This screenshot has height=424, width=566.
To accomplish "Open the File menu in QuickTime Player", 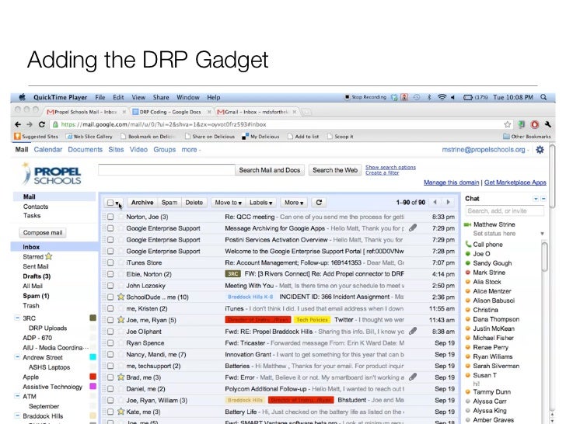I will [x=100, y=97].
